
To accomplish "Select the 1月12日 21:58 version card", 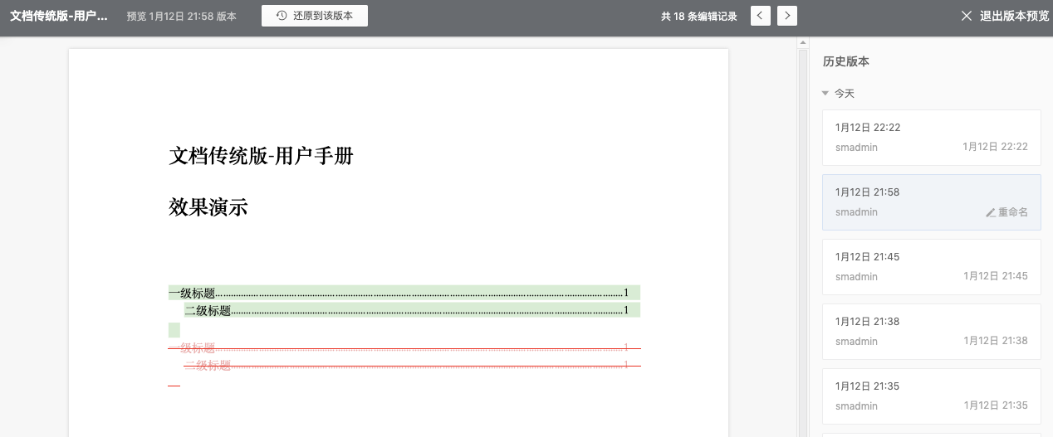I will coord(931,202).
